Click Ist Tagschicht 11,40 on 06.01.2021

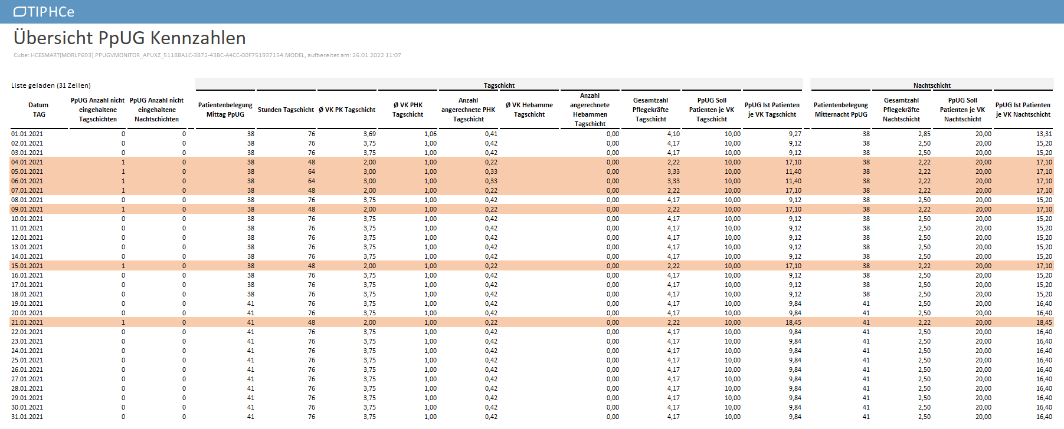(793, 181)
